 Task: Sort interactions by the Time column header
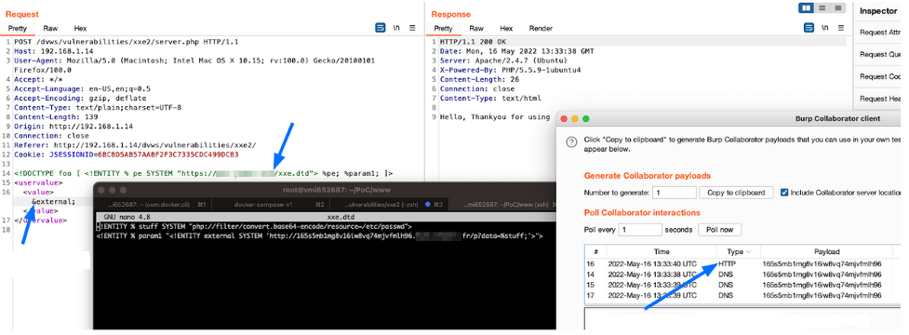662,251
